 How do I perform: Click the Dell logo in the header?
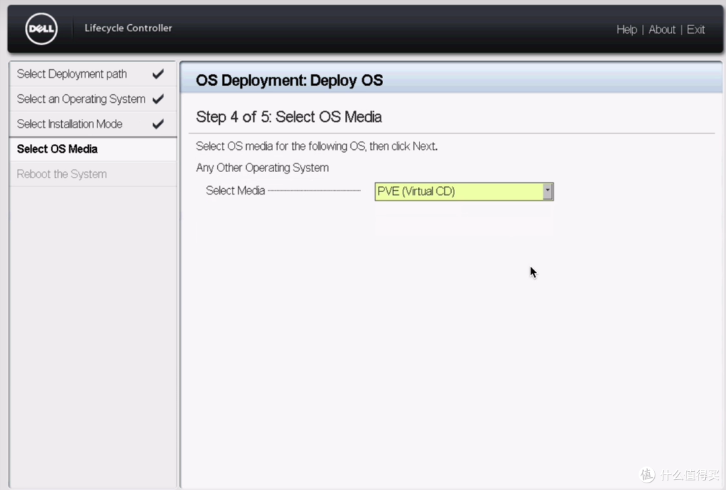pyautogui.click(x=42, y=29)
